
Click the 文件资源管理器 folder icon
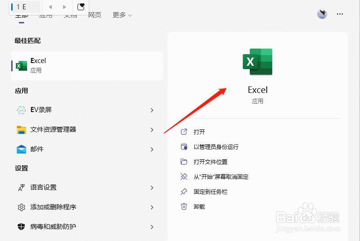(x=21, y=130)
